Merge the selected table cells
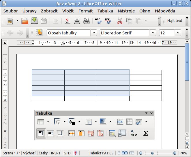This screenshot has width=191, height=157. (120, 122)
